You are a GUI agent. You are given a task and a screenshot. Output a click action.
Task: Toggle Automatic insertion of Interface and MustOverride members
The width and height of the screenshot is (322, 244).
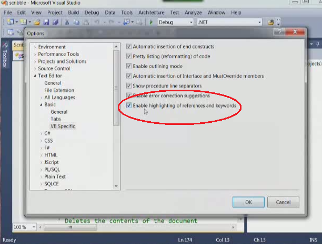coord(129,76)
